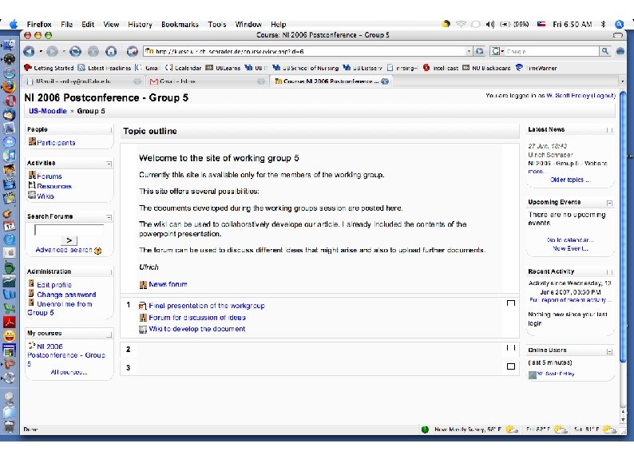The height and width of the screenshot is (475, 634).
Task: Open the Apple menu
Action: [x=14, y=24]
